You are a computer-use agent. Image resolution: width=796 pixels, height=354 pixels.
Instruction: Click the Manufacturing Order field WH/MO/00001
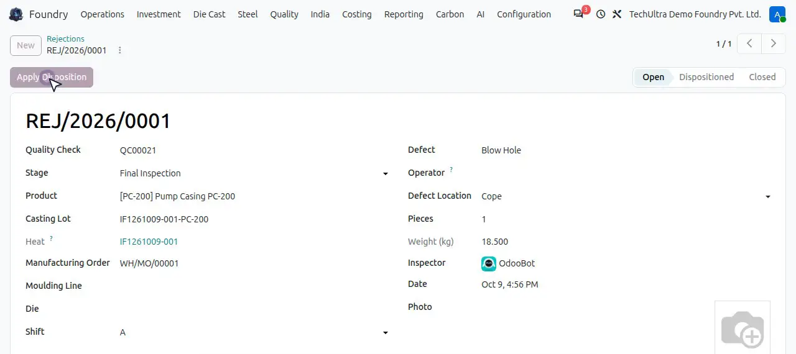click(254, 263)
